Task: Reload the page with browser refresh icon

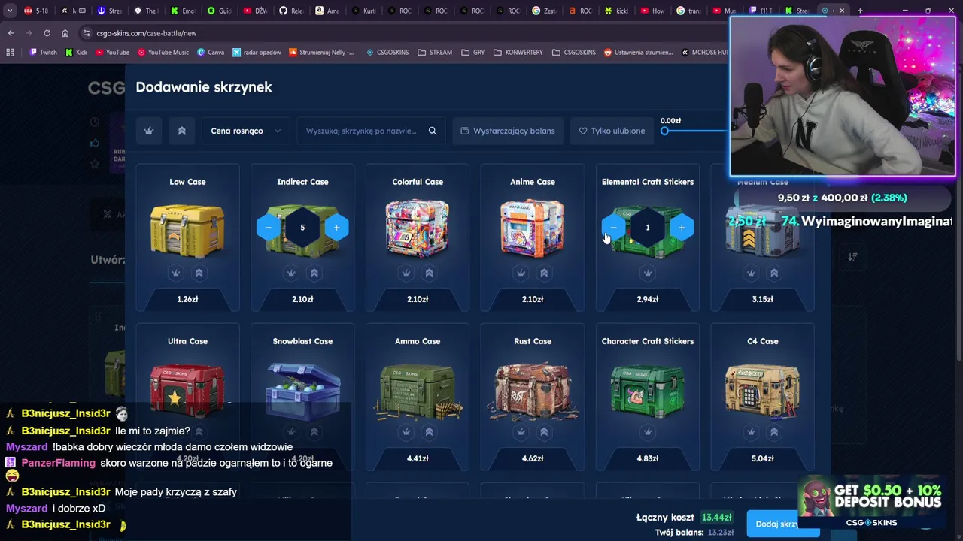Action: [x=47, y=33]
